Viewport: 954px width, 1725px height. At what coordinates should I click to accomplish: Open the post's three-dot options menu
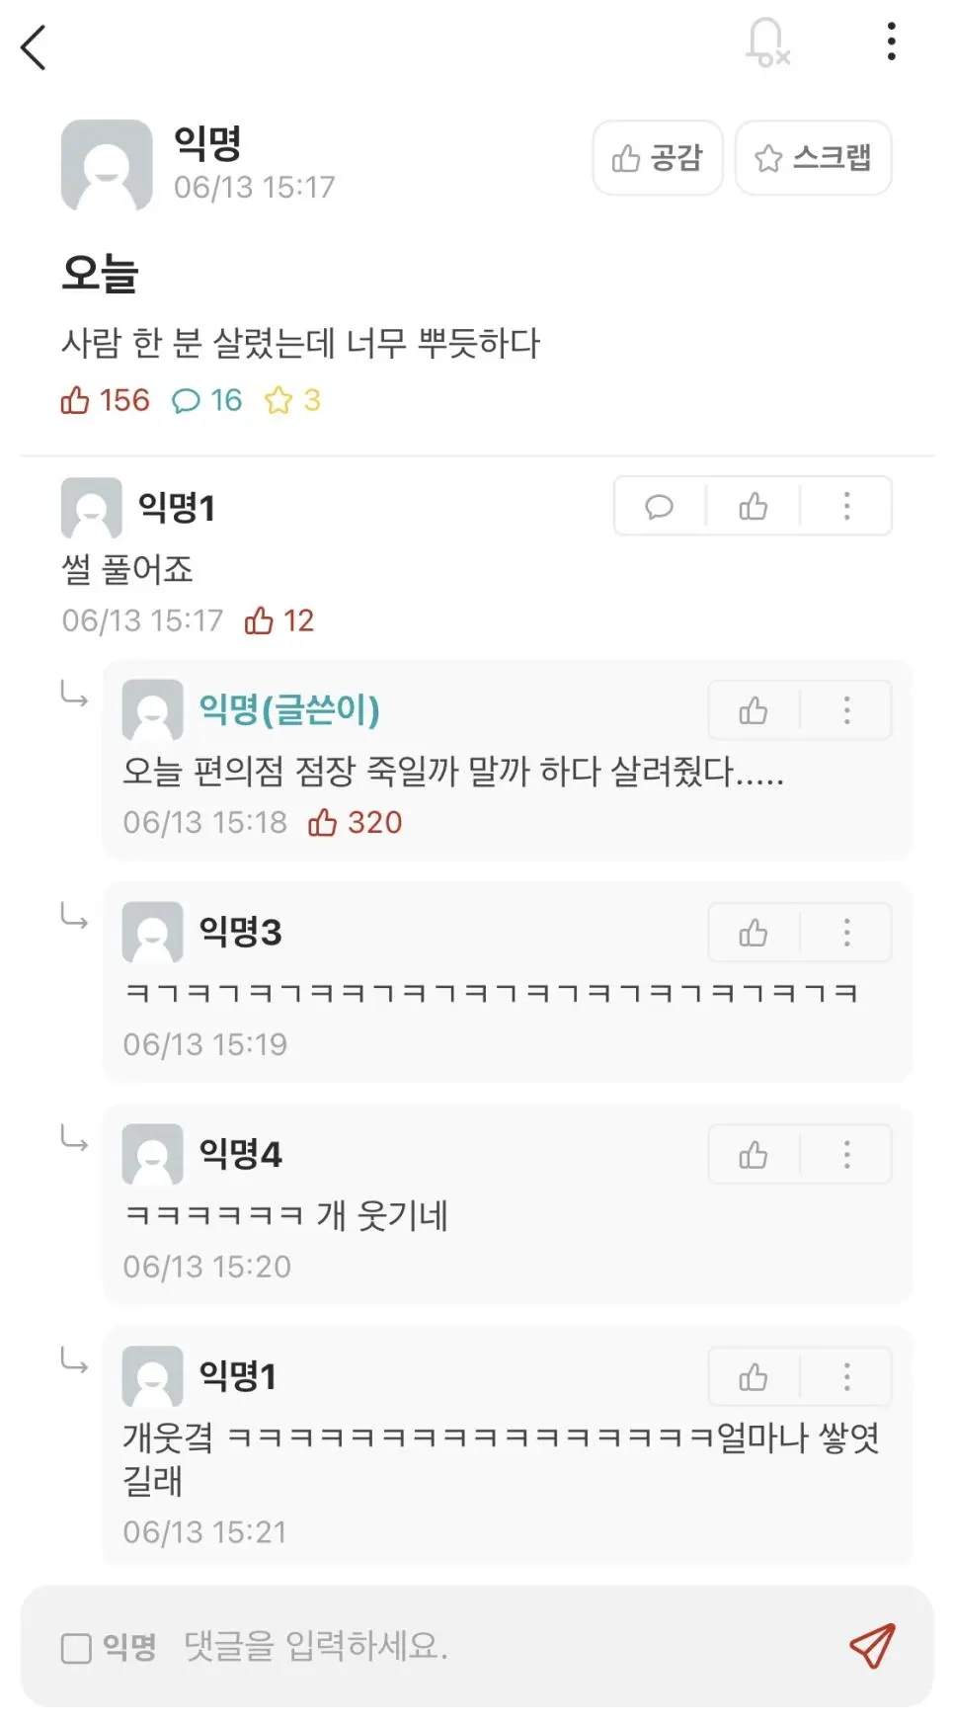tap(891, 42)
